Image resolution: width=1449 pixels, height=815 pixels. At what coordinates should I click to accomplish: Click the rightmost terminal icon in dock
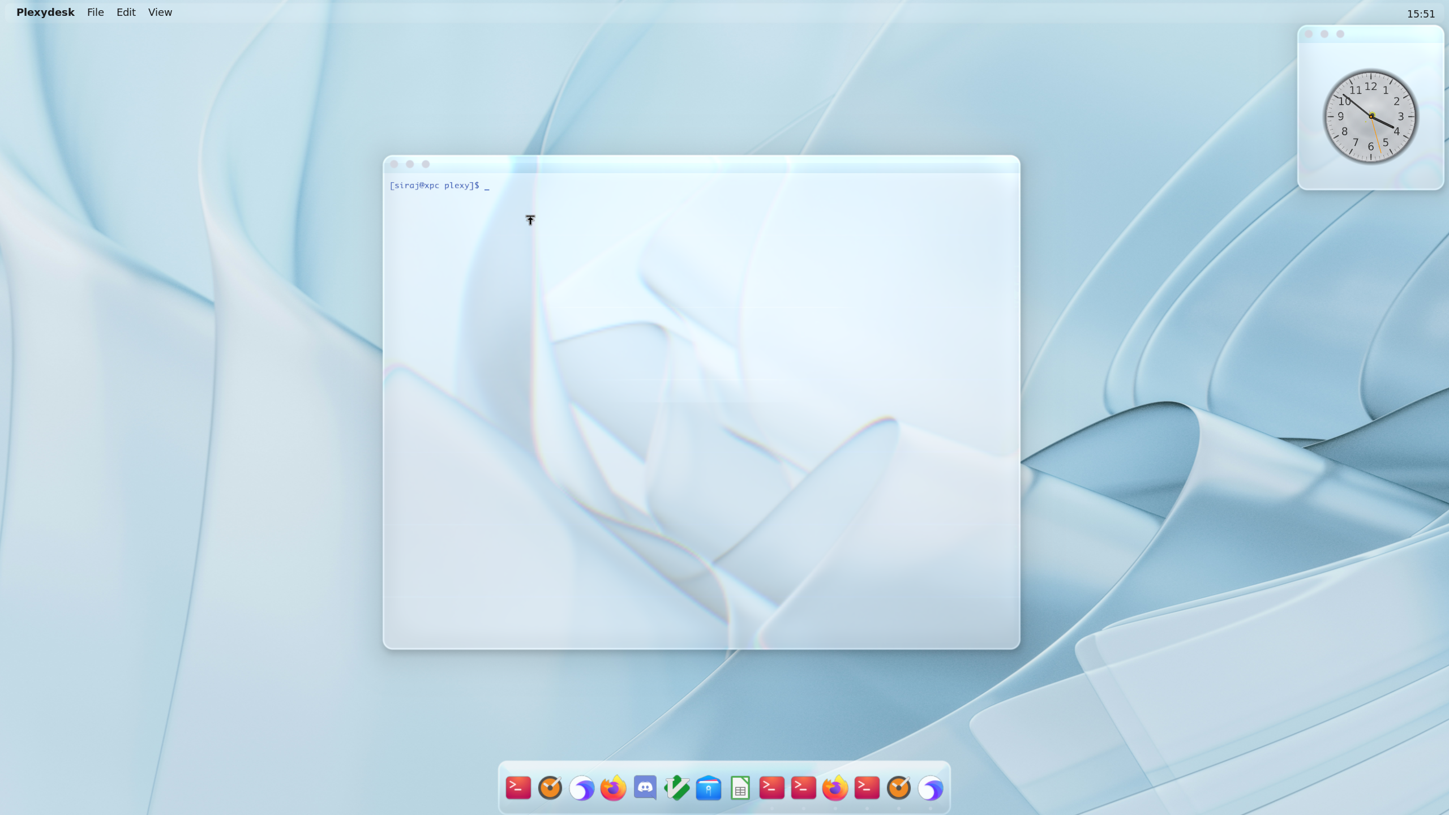[867, 788]
